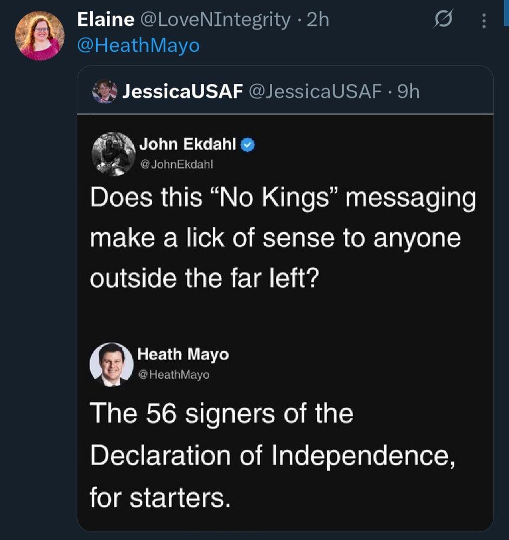The height and width of the screenshot is (540, 509).
Task: Click the Grok slash-circle icon
Action: 444,21
